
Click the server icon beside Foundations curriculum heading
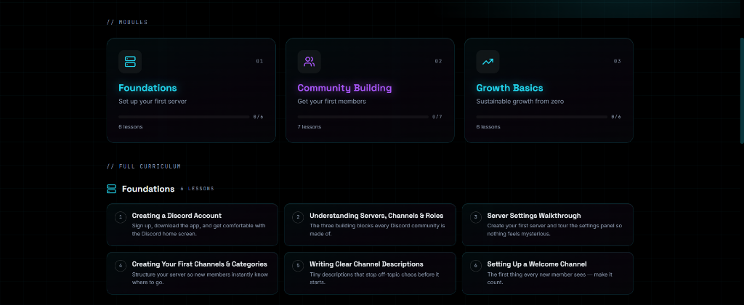[111, 189]
